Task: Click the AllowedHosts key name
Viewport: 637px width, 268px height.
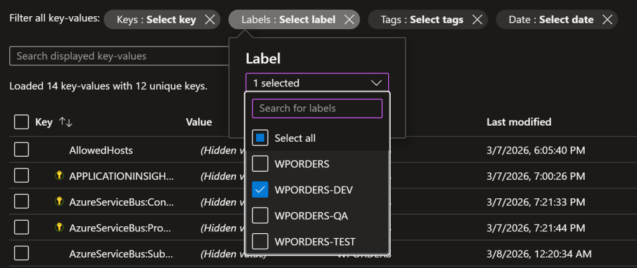Action: [101, 150]
